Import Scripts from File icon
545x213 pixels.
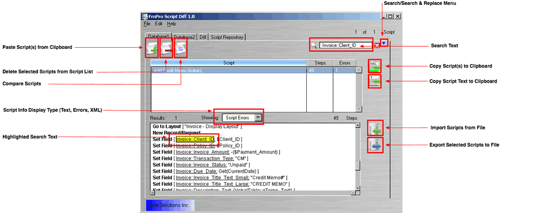(x=375, y=128)
